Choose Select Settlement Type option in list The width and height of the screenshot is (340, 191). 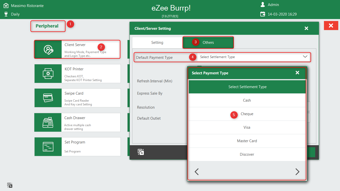(247, 87)
